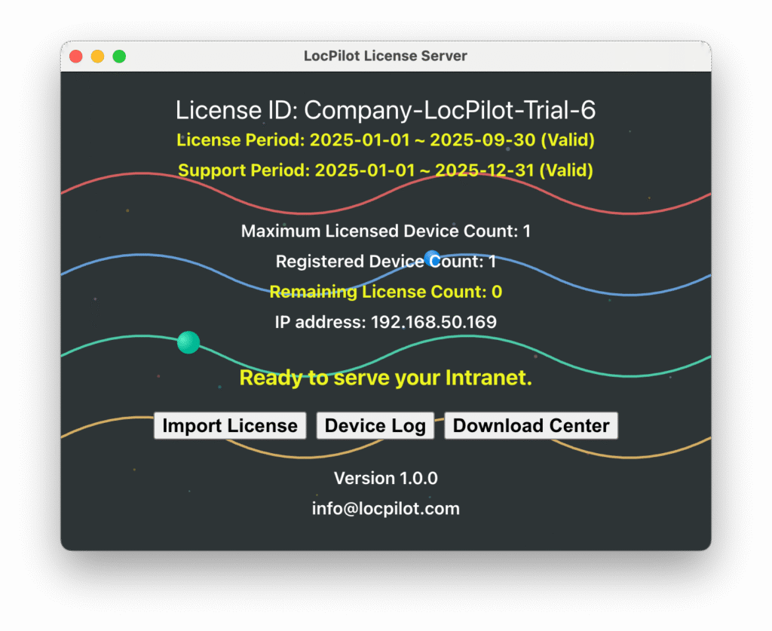Click the Version 1.0.0 label

(385, 479)
